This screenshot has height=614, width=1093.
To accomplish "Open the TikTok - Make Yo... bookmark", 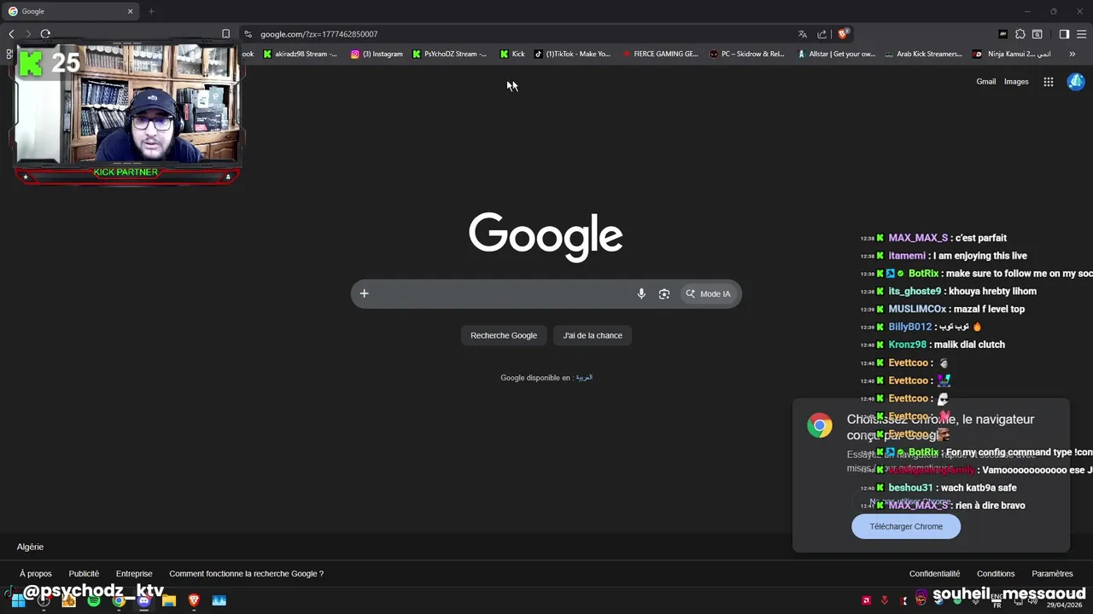I will (572, 54).
